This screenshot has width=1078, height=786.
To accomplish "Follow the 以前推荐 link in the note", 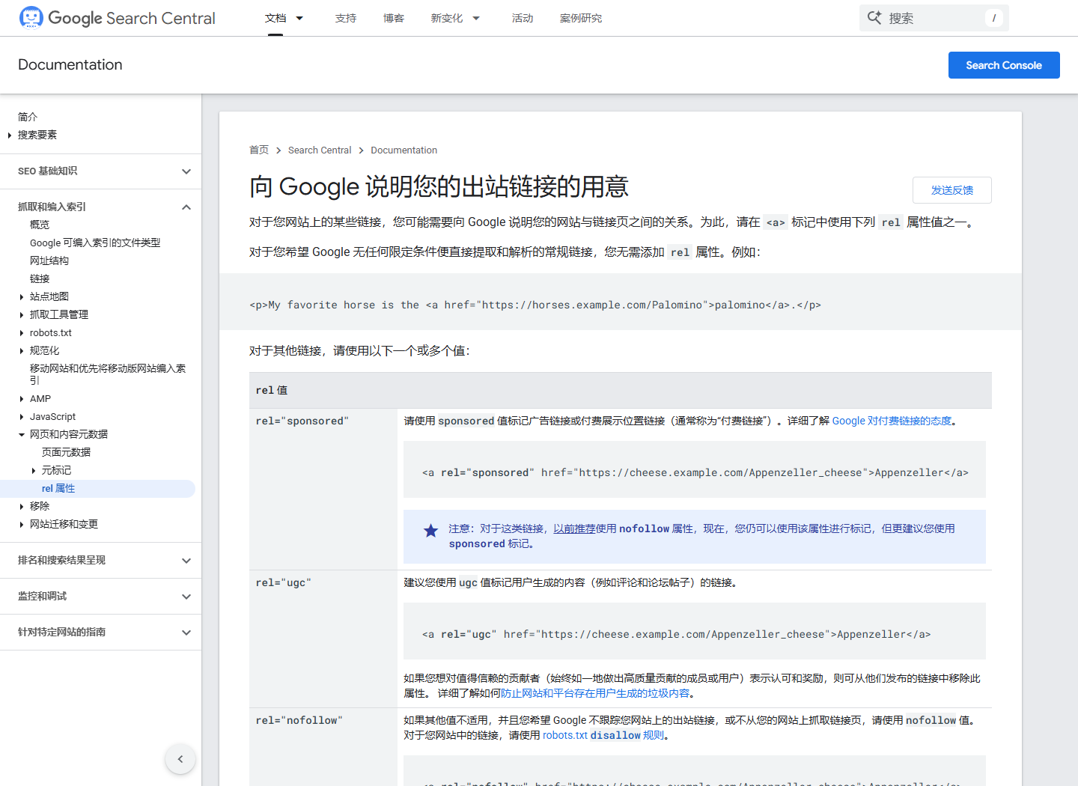I will pos(574,528).
